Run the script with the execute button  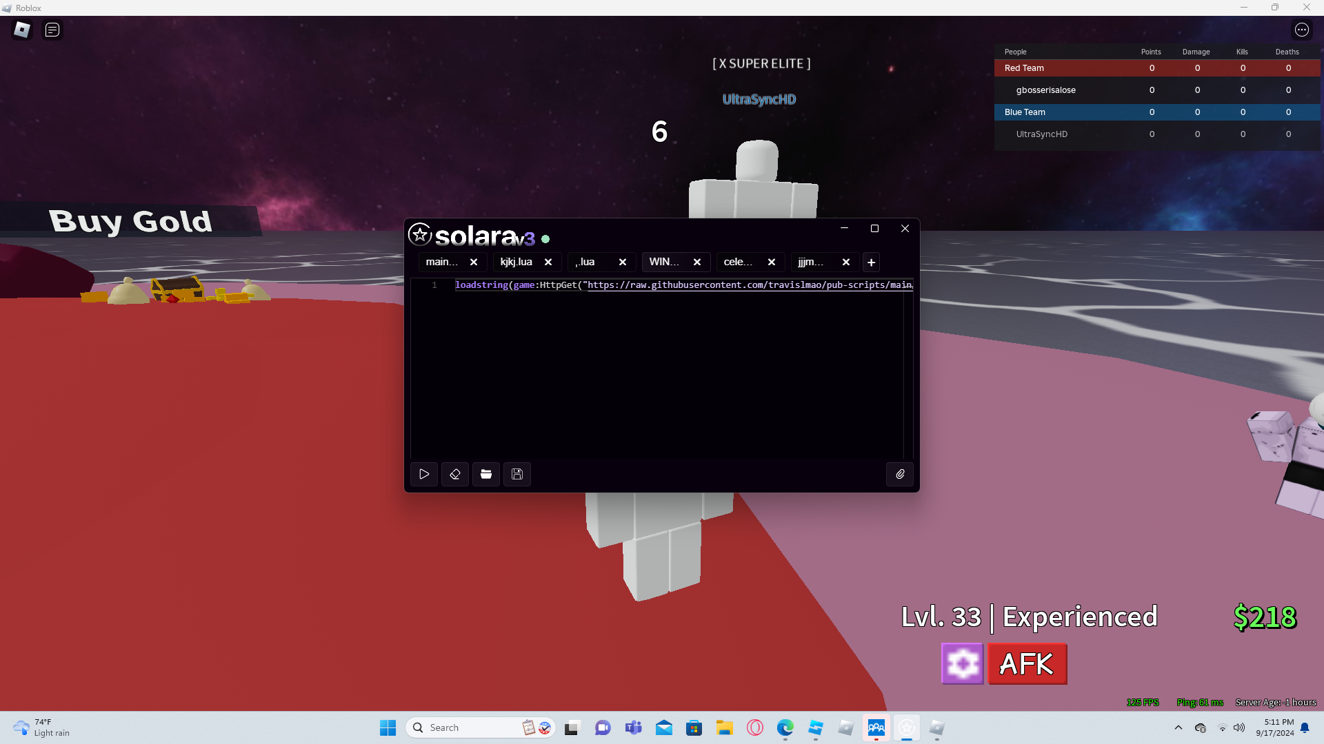point(424,474)
